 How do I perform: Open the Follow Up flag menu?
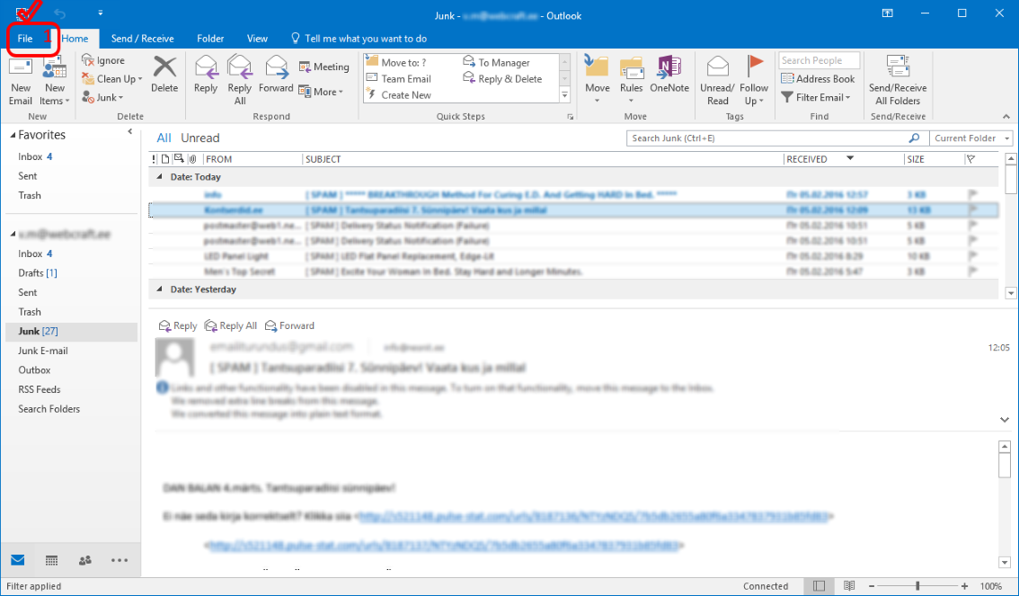coord(754,81)
